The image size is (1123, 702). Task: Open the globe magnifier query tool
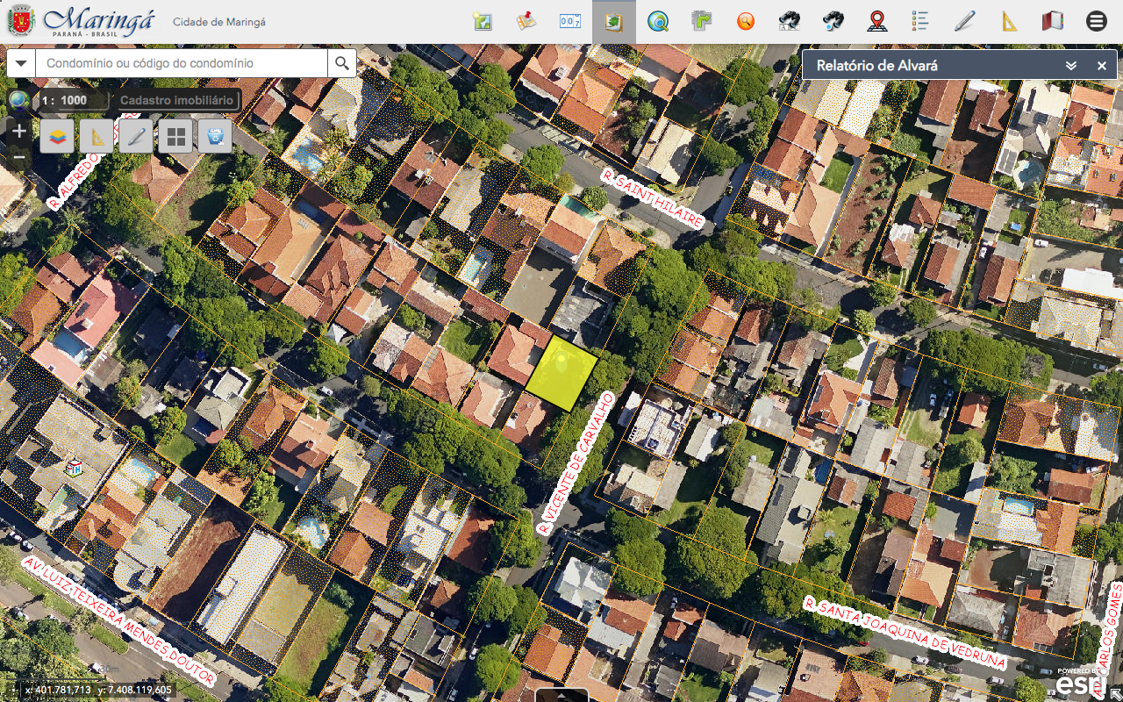[658, 21]
